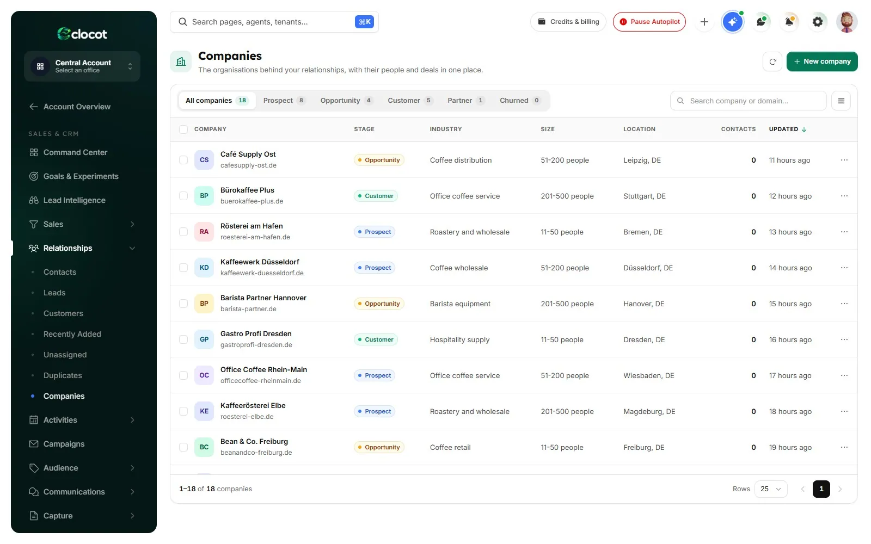The height and width of the screenshot is (544, 871).
Task: Open row actions for Café Supply Ost
Action: tap(844, 160)
